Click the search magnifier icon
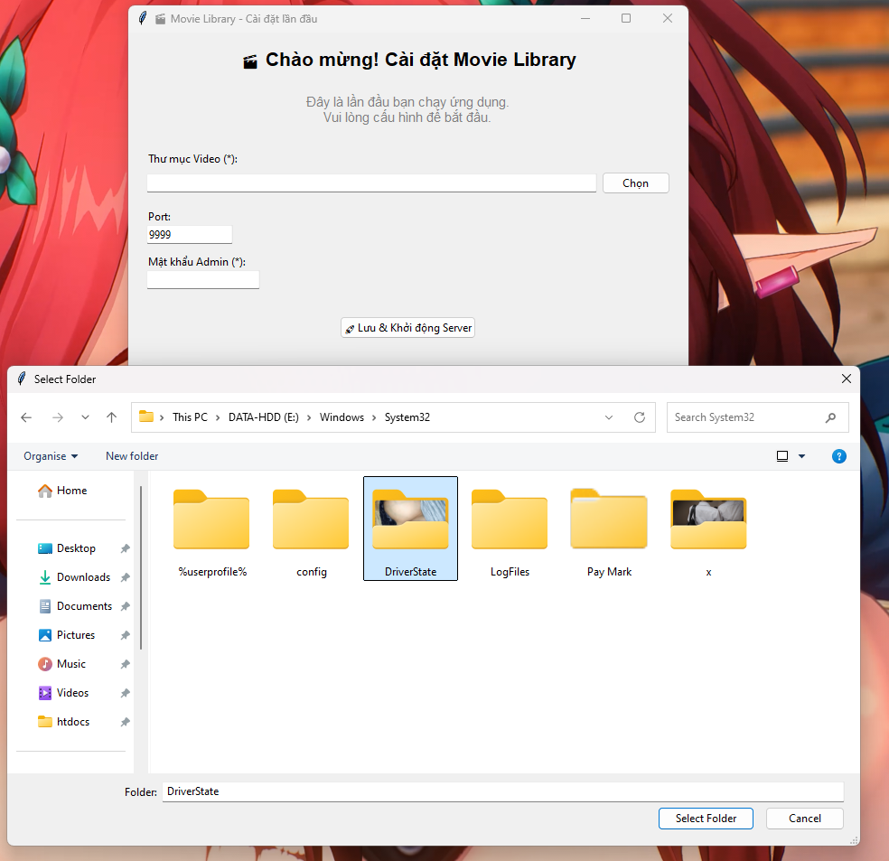The width and height of the screenshot is (889, 861). click(830, 417)
